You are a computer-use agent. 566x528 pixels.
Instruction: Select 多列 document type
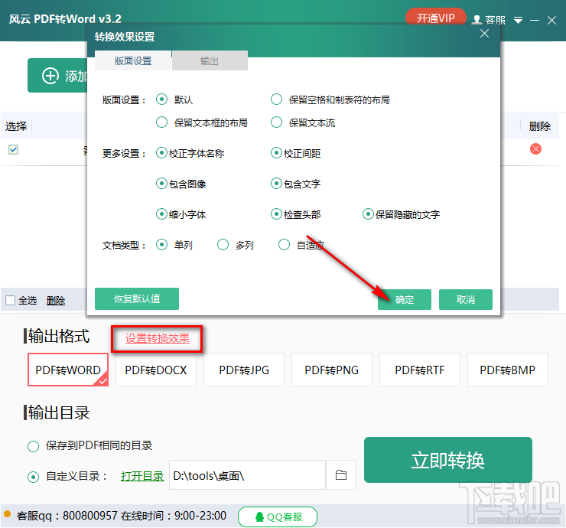pos(223,245)
